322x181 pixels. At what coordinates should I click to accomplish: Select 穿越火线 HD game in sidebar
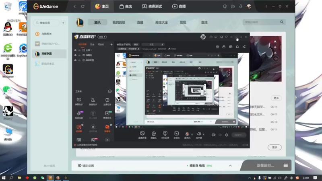pyautogui.click(x=49, y=44)
